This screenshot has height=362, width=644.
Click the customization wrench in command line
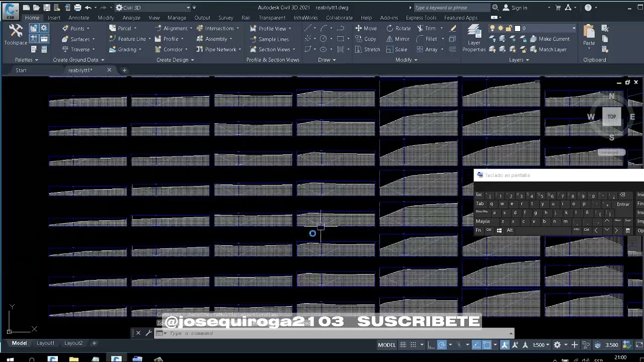[148, 333]
